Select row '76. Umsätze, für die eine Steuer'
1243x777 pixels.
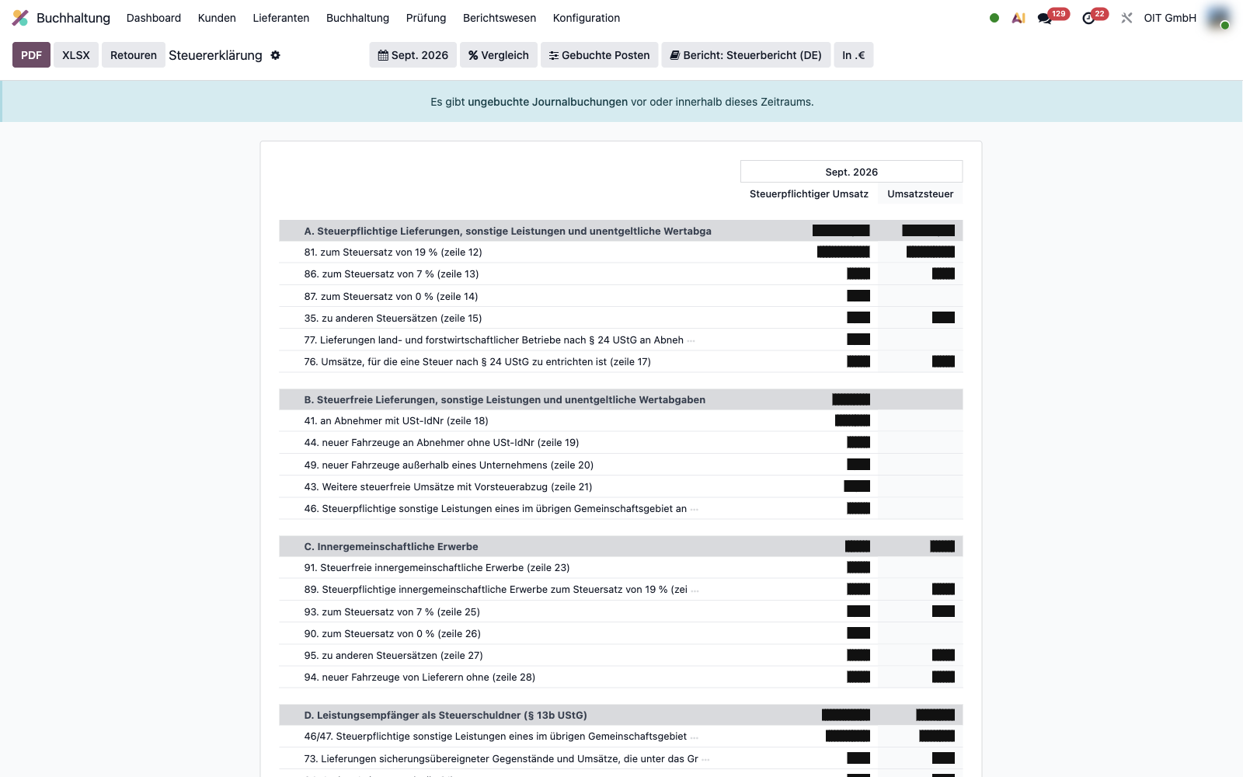(x=621, y=362)
